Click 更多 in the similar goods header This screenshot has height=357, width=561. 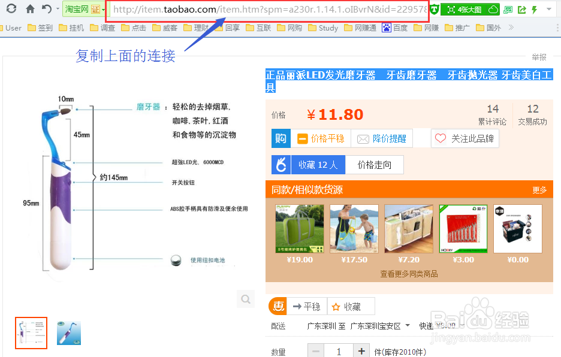(539, 190)
